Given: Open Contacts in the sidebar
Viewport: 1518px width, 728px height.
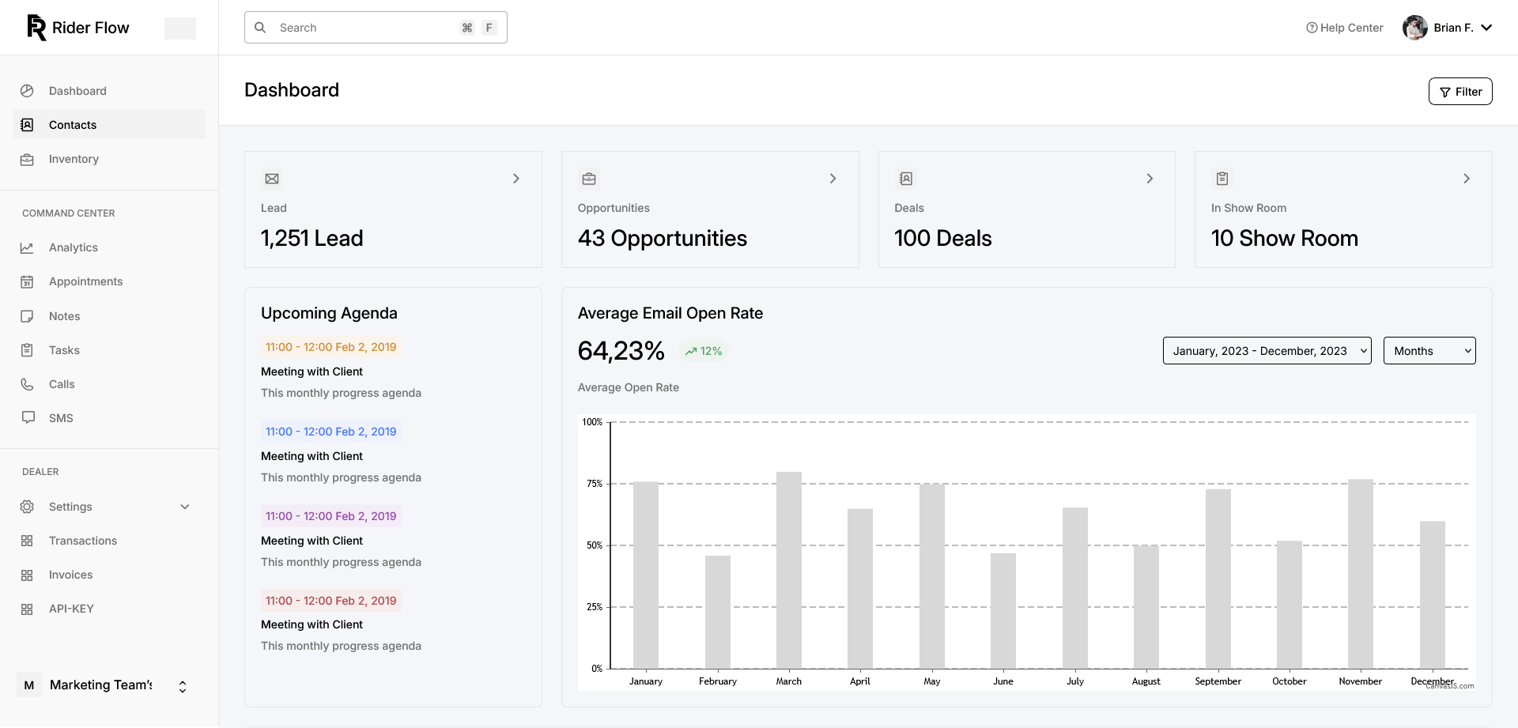Looking at the screenshot, I should click(73, 125).
